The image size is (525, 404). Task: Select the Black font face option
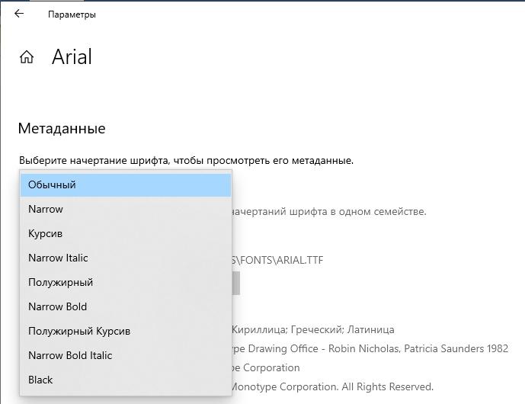[x=126, y=380]
